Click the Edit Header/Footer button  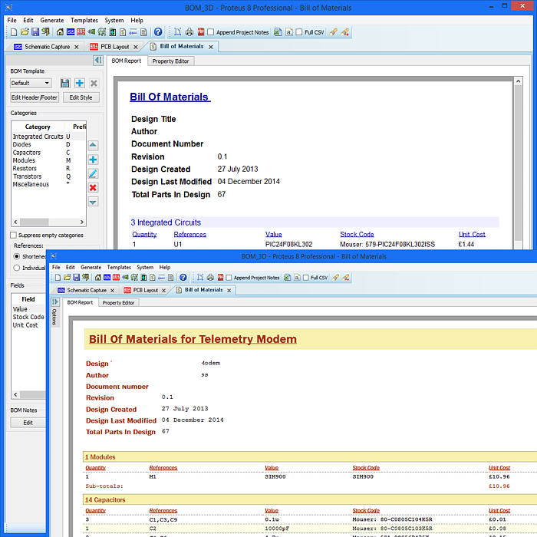[x=35, y=97]
